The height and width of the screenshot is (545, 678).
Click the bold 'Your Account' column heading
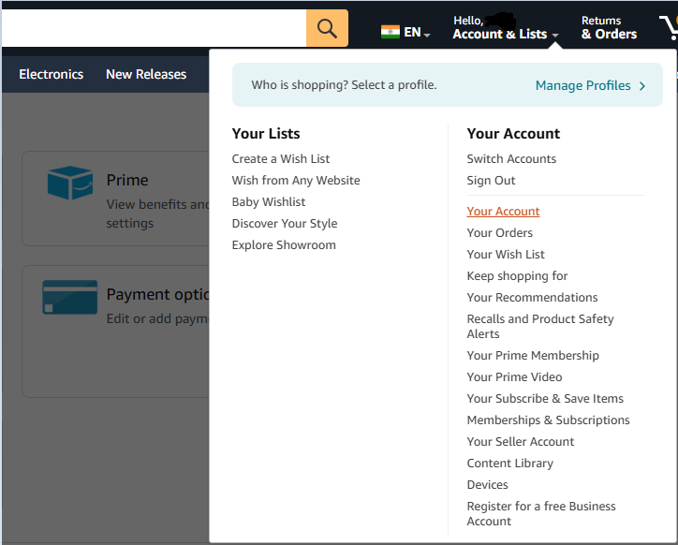tap(513, 134)
